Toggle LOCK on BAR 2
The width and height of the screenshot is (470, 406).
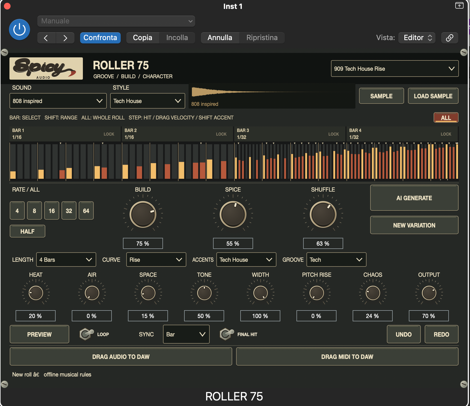pyautogui.click(x=221, y=134)
